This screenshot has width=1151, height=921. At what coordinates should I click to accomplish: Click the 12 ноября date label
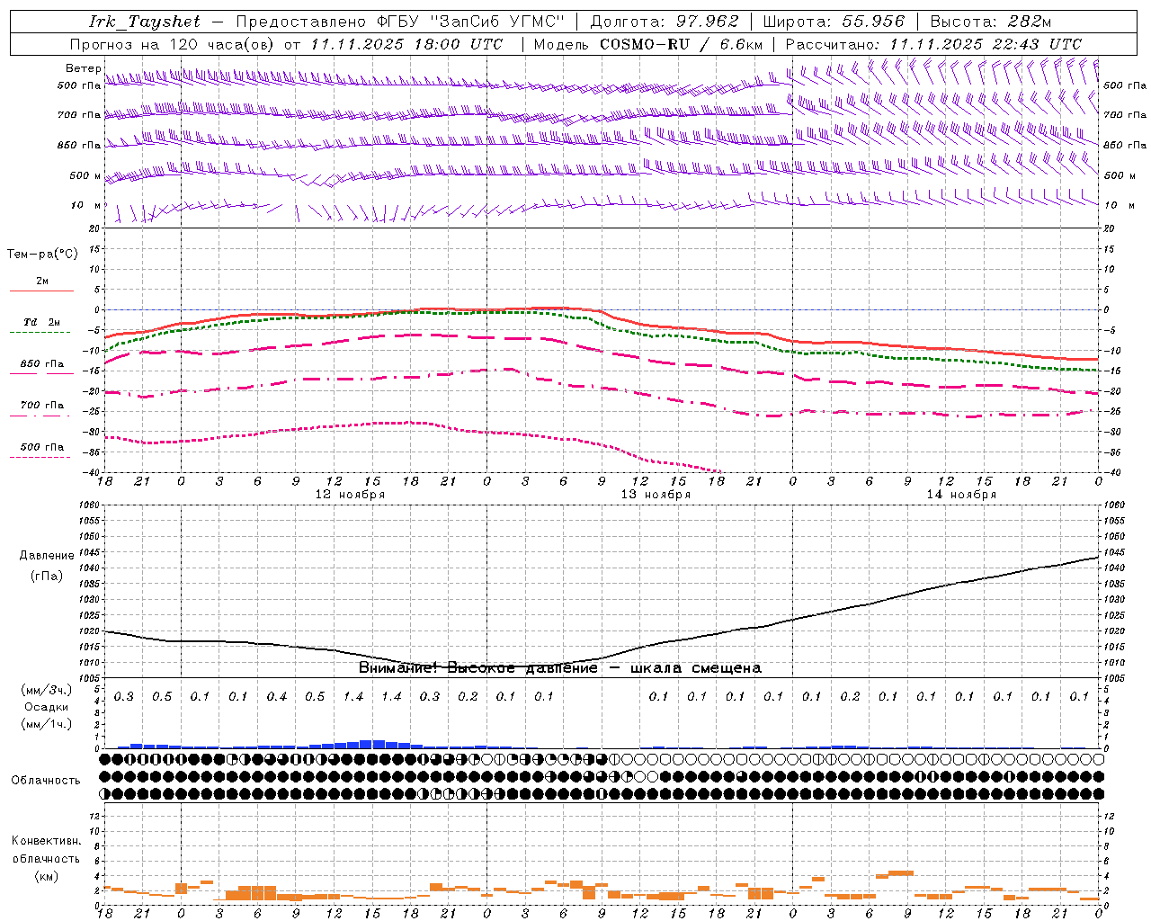tap(350, 495)
